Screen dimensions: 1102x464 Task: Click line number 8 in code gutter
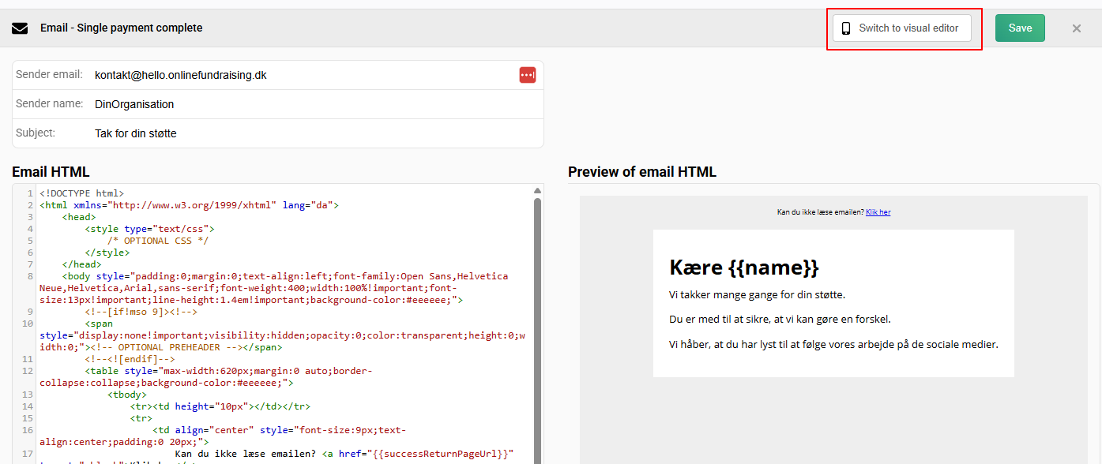pyautogui.click(x=30, y=276)
